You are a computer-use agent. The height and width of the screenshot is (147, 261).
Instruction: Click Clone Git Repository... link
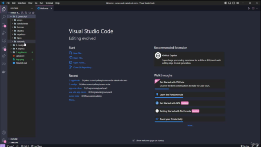pos(83,67)
